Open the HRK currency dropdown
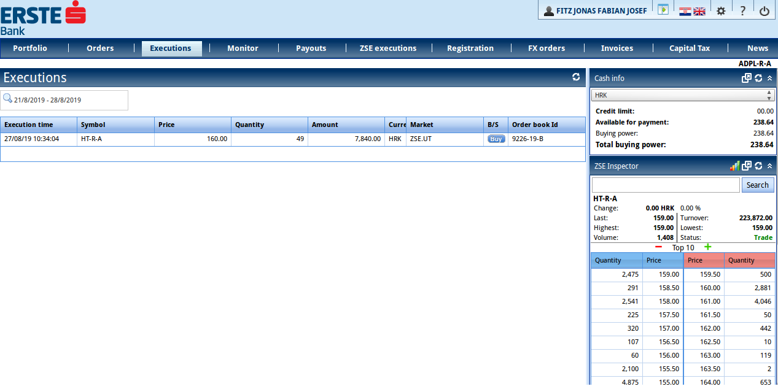 tap(682, 95)
